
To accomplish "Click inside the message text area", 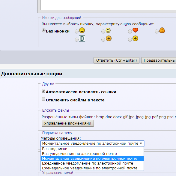I will point(108,5).
